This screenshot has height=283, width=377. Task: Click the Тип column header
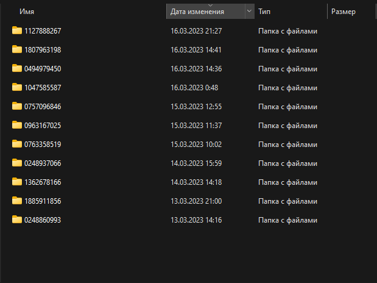pyautogui.click(x=264, y=12)
